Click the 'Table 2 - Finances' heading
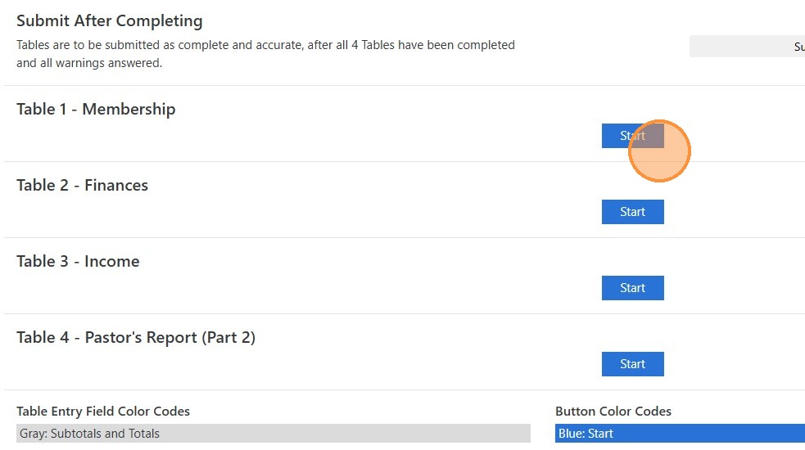This screenshot has width=805, height=450. coord(82,185)
